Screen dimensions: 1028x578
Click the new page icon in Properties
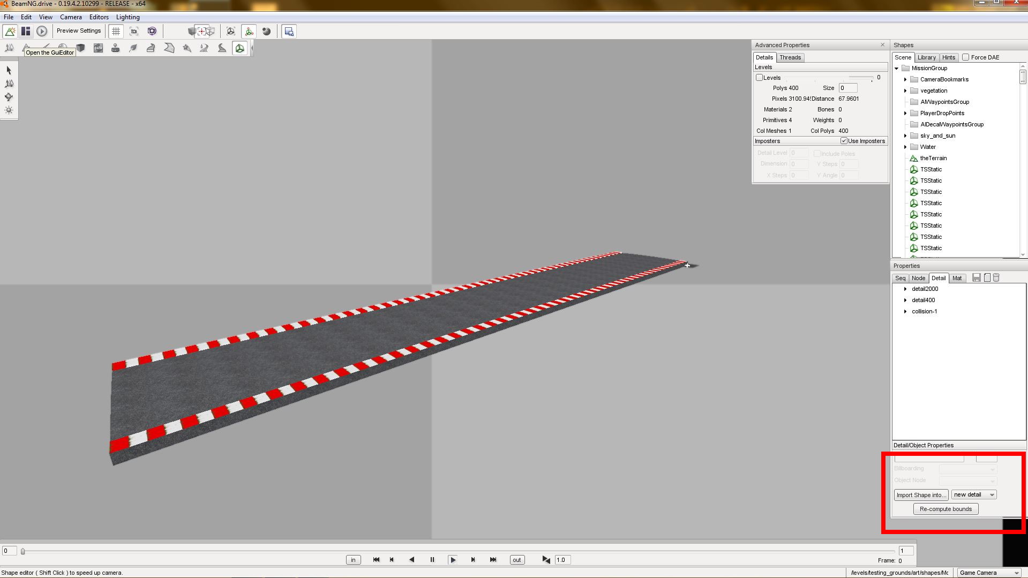coord(987,277)
